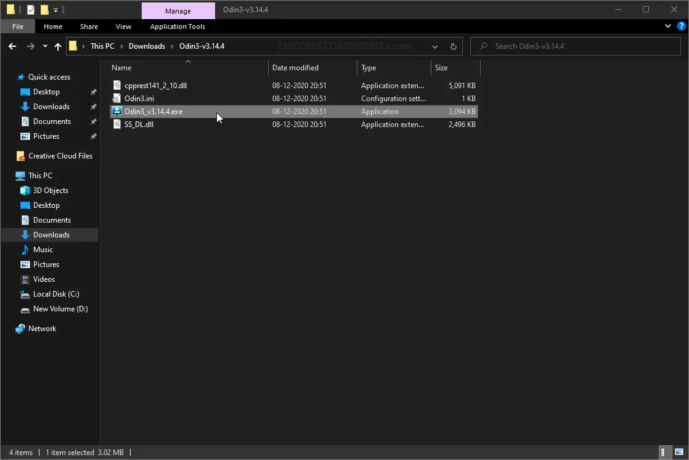Navigate back using the back arrow
The height and width of the screenshot is (460, 689).
tap(12, 46)
